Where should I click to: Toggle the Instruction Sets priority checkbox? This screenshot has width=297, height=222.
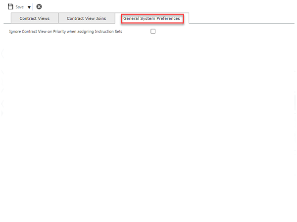(x=153, y=31)
